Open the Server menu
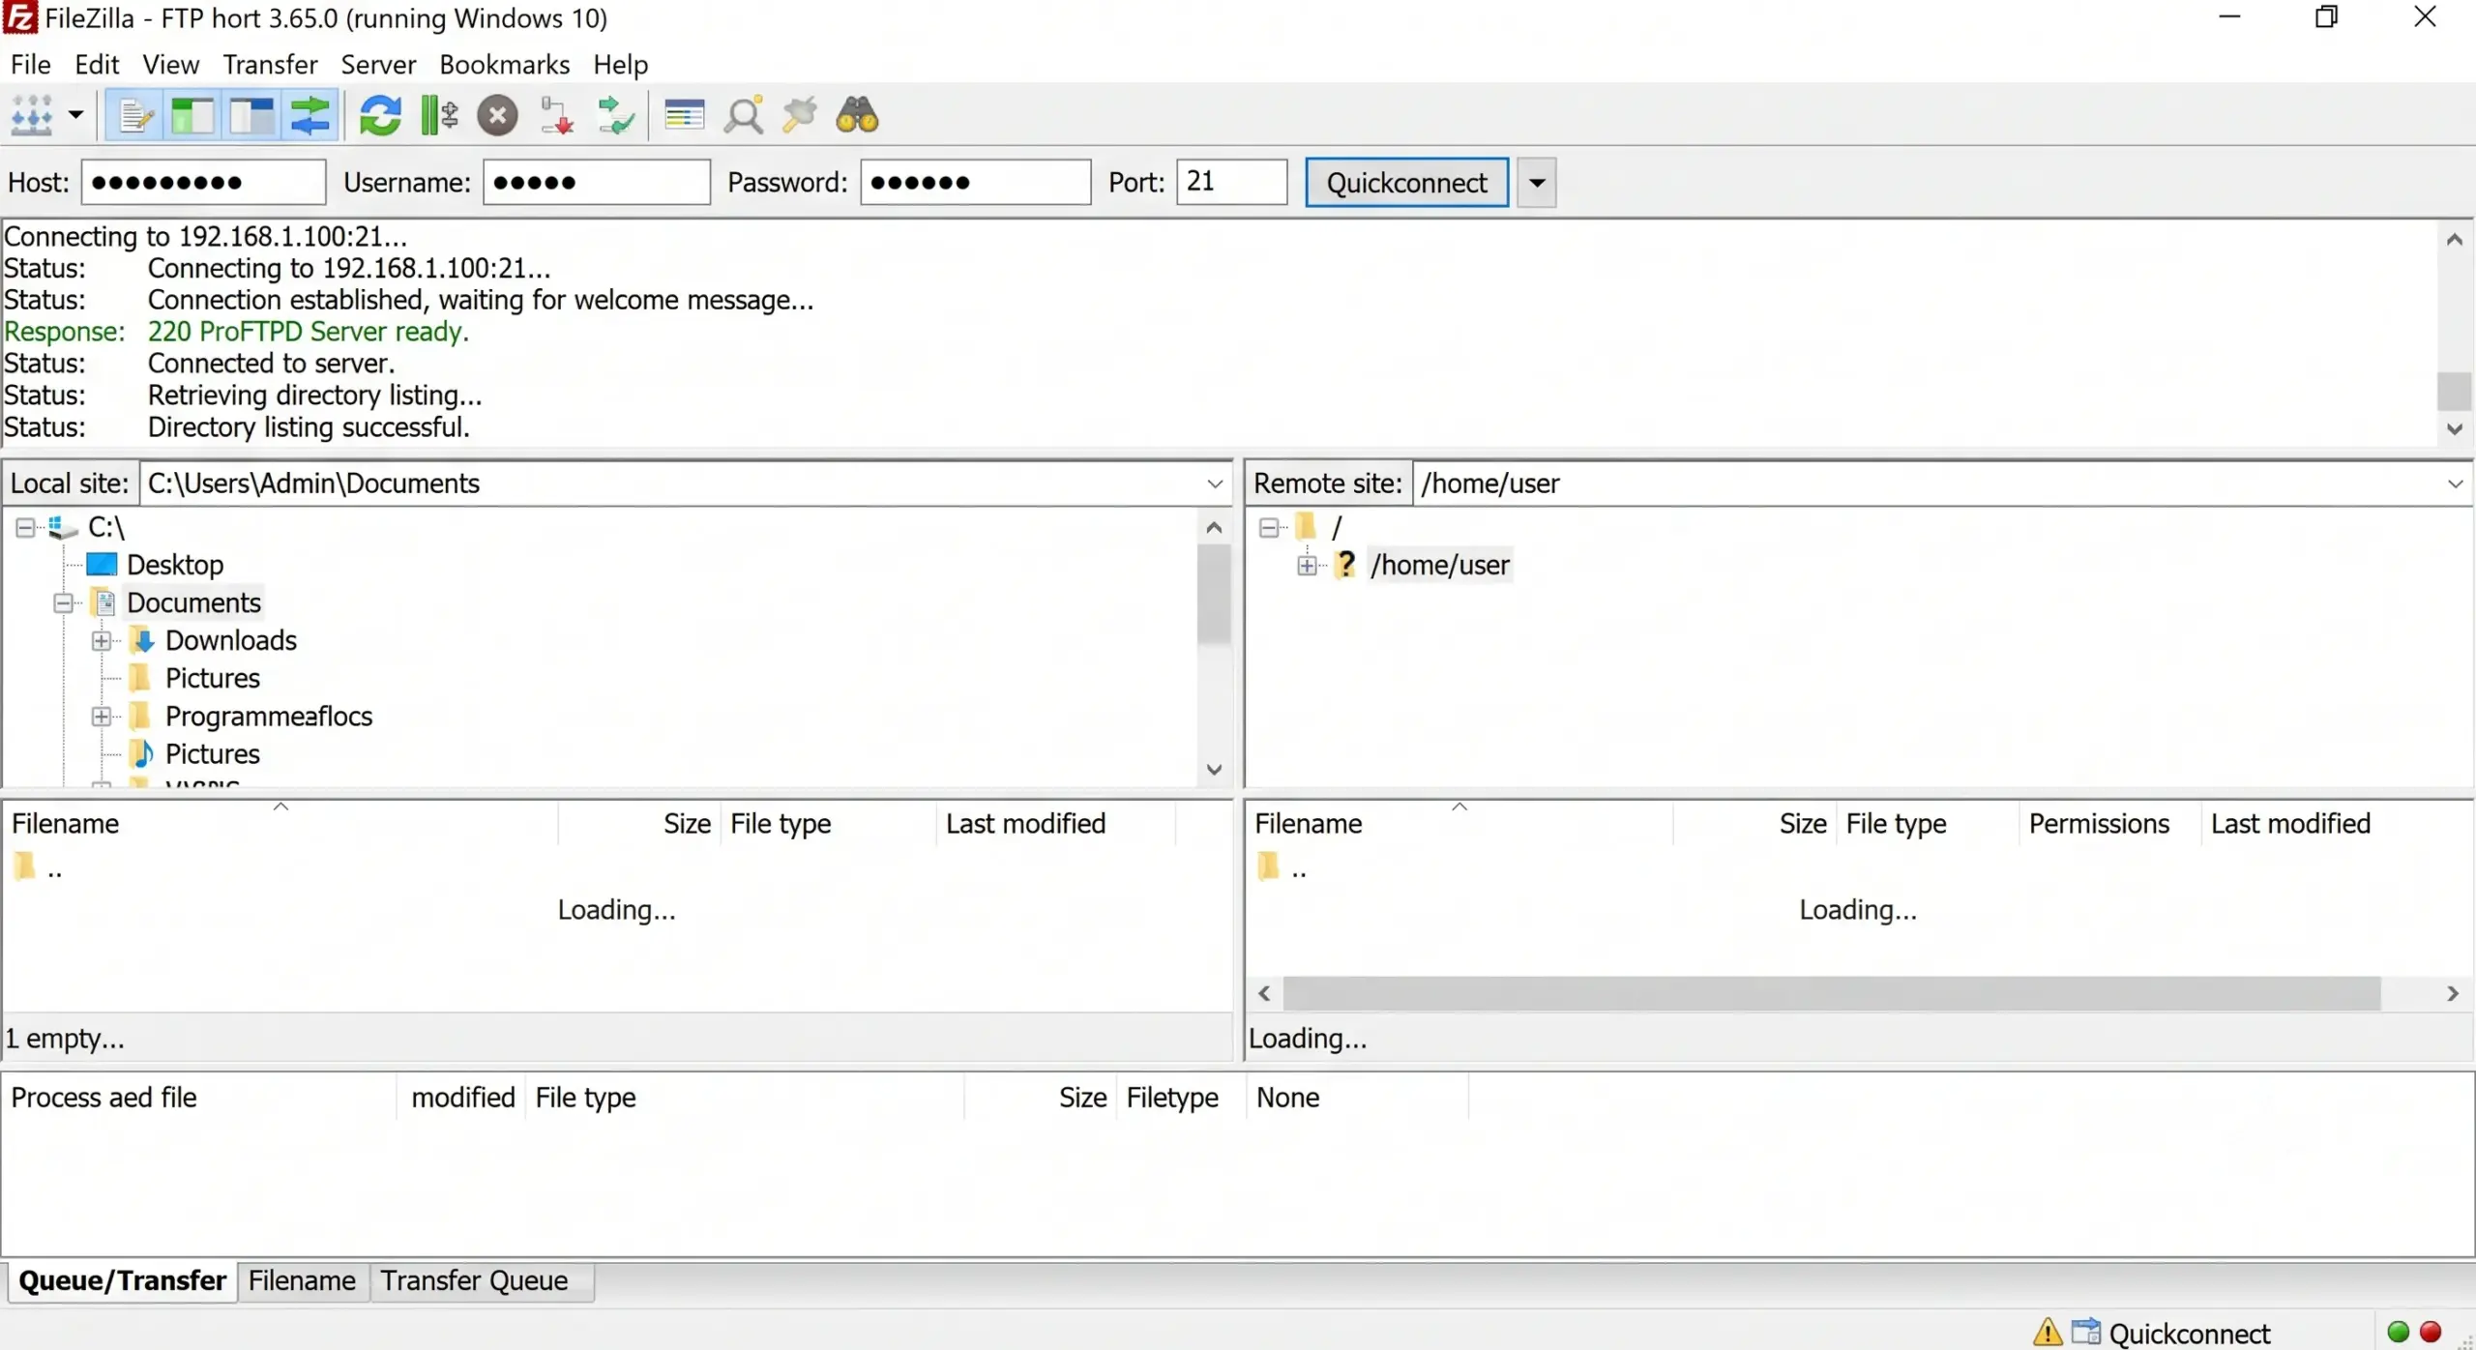The width and height of the screenshot is (2476, 1350). point(378,65)
